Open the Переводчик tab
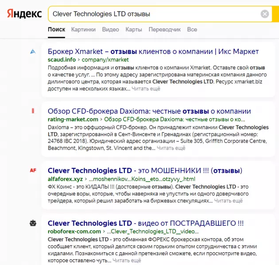The width and height of the screenshot is (279, 265). tap(165, 30)
